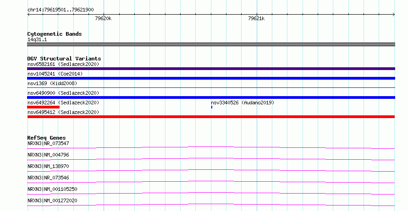Click nsv6495412 (Sedlazeck2020) variant label
This screenshot has height=211, width=408.
tap(63, 112)
